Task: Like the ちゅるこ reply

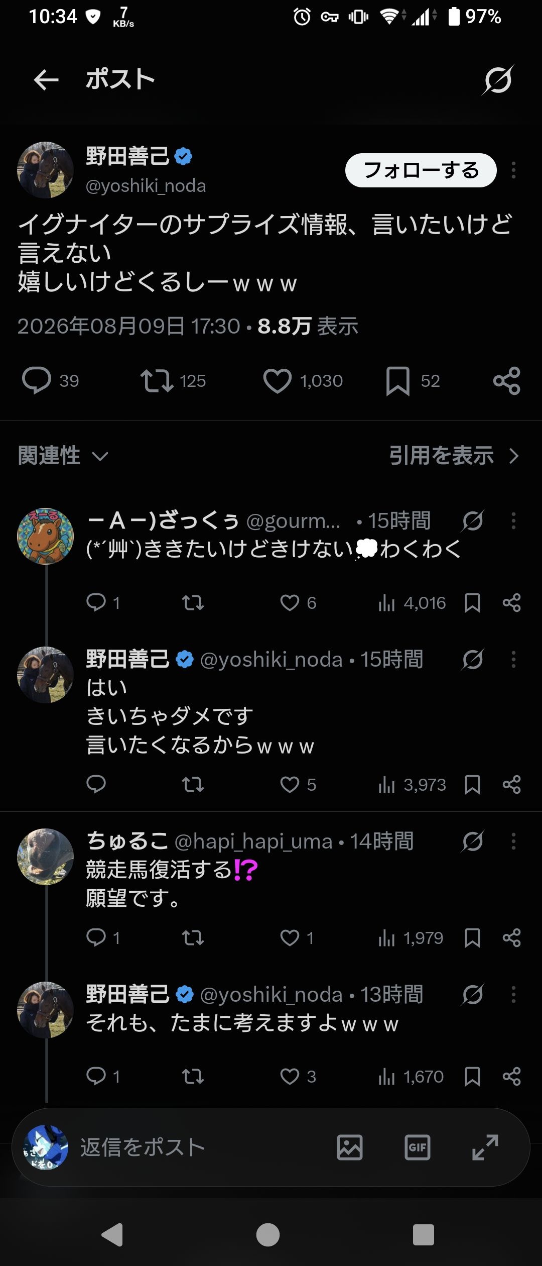Action: click(x=290, y=938)
